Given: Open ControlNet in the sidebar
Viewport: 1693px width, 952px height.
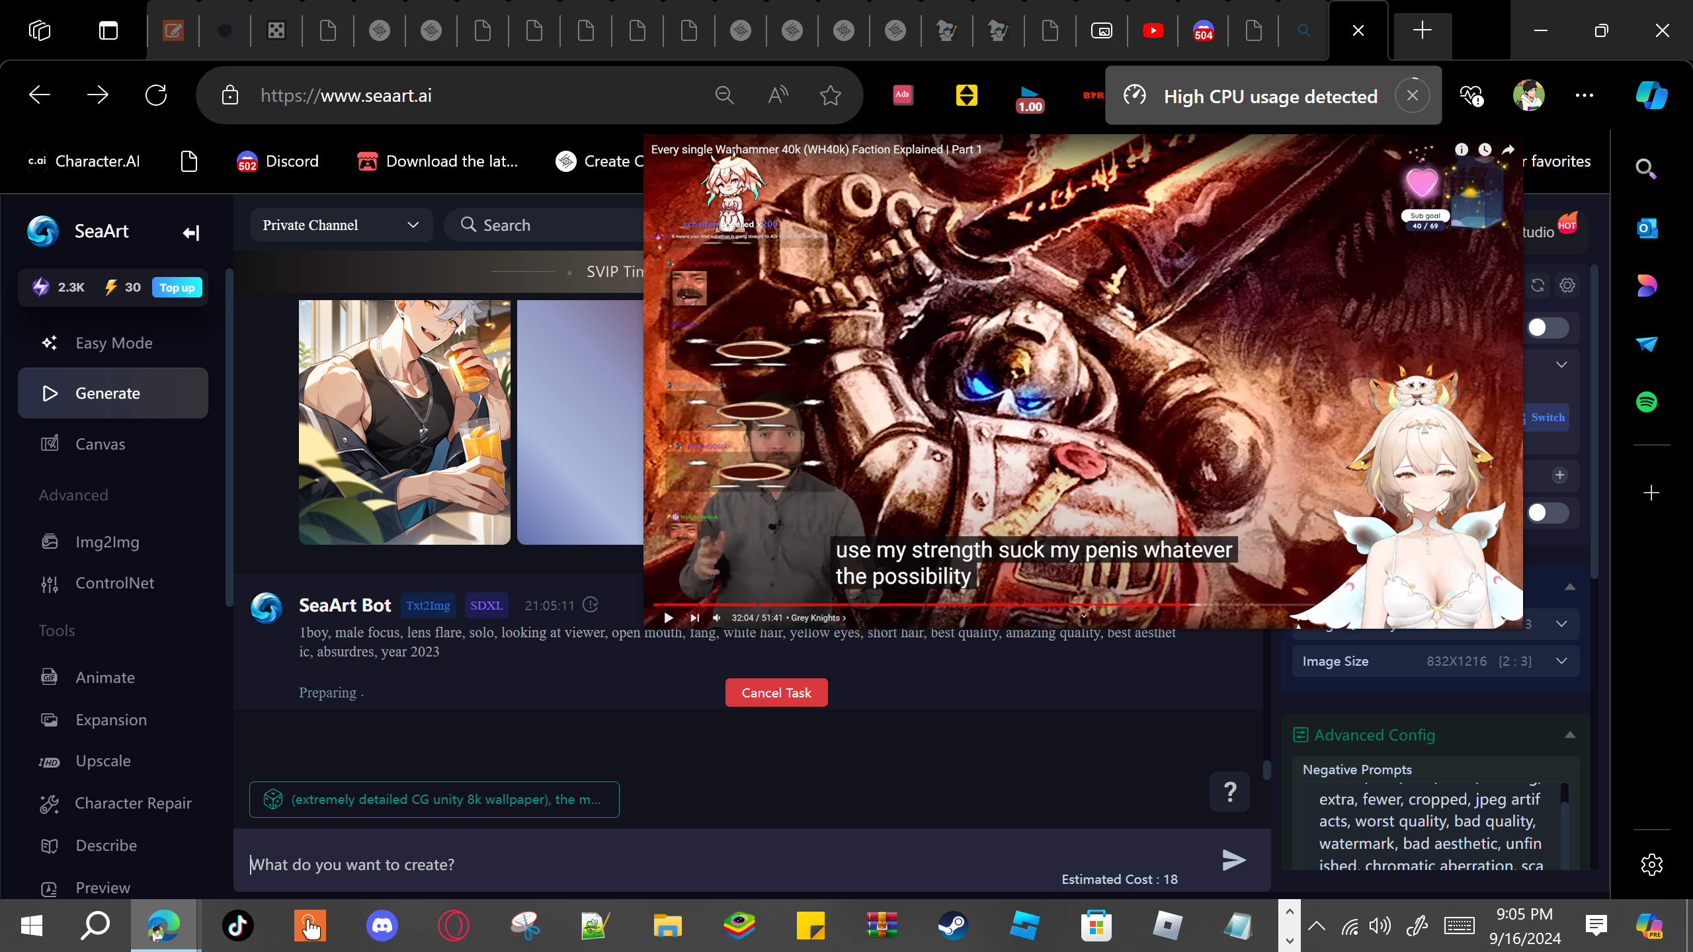Looking at the screenshot, I should point(113,583).
